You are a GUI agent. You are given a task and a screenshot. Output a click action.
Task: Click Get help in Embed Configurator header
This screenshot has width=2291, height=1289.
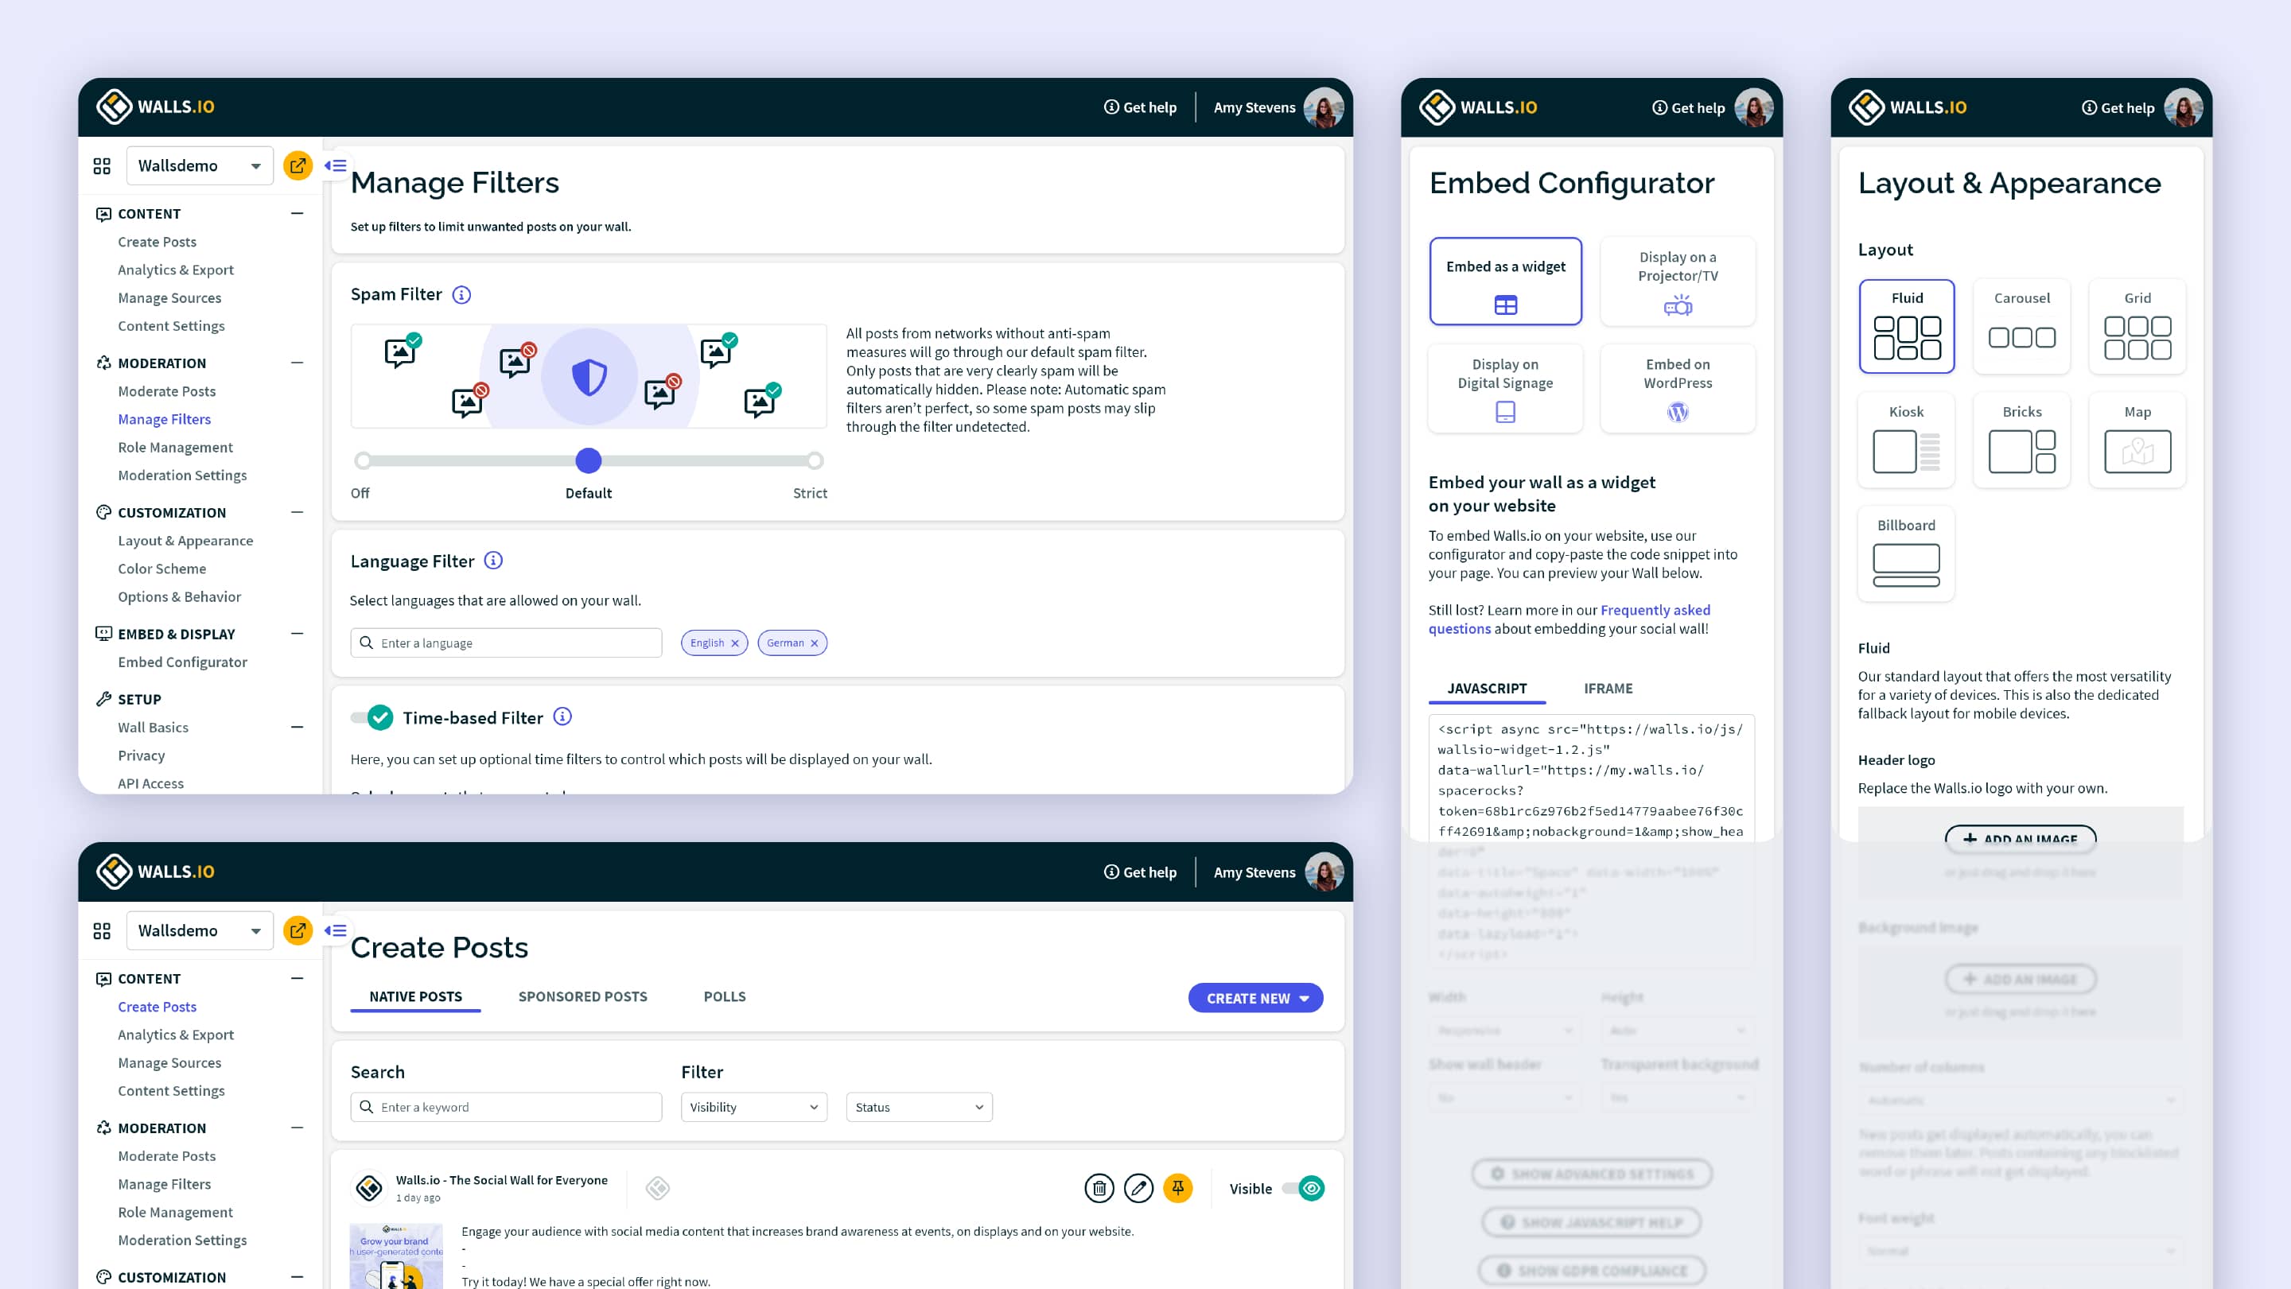coord(1688,107)
